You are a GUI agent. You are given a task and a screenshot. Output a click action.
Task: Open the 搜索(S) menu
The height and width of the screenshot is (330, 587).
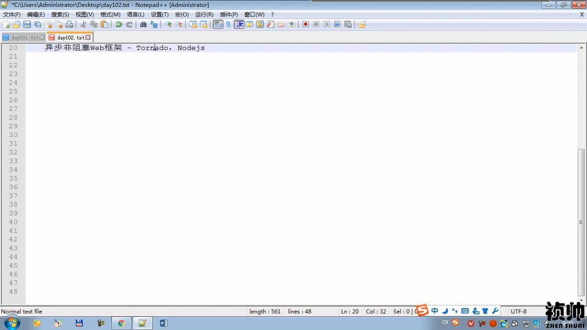point(60,15)
